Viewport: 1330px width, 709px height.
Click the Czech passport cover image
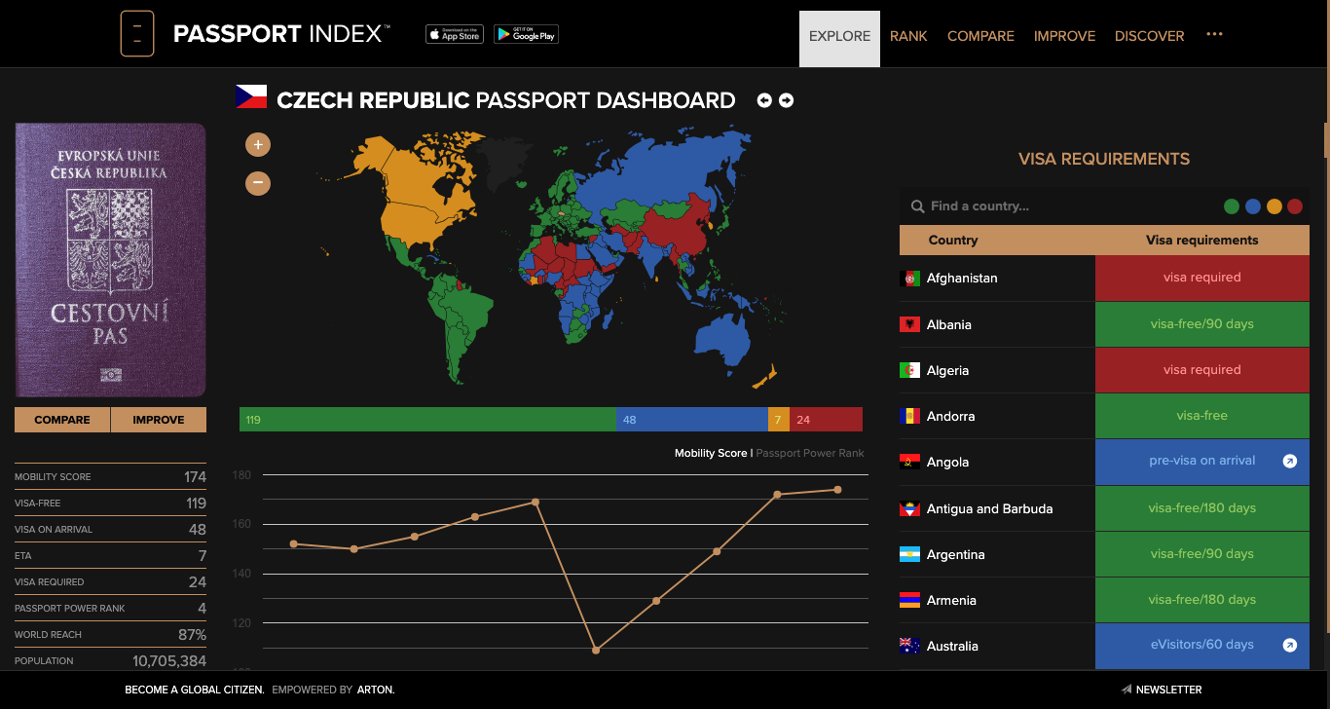(110, 260)
